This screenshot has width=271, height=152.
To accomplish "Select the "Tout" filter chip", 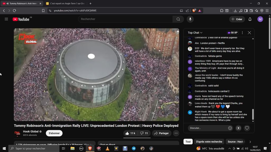I will 188,142.
